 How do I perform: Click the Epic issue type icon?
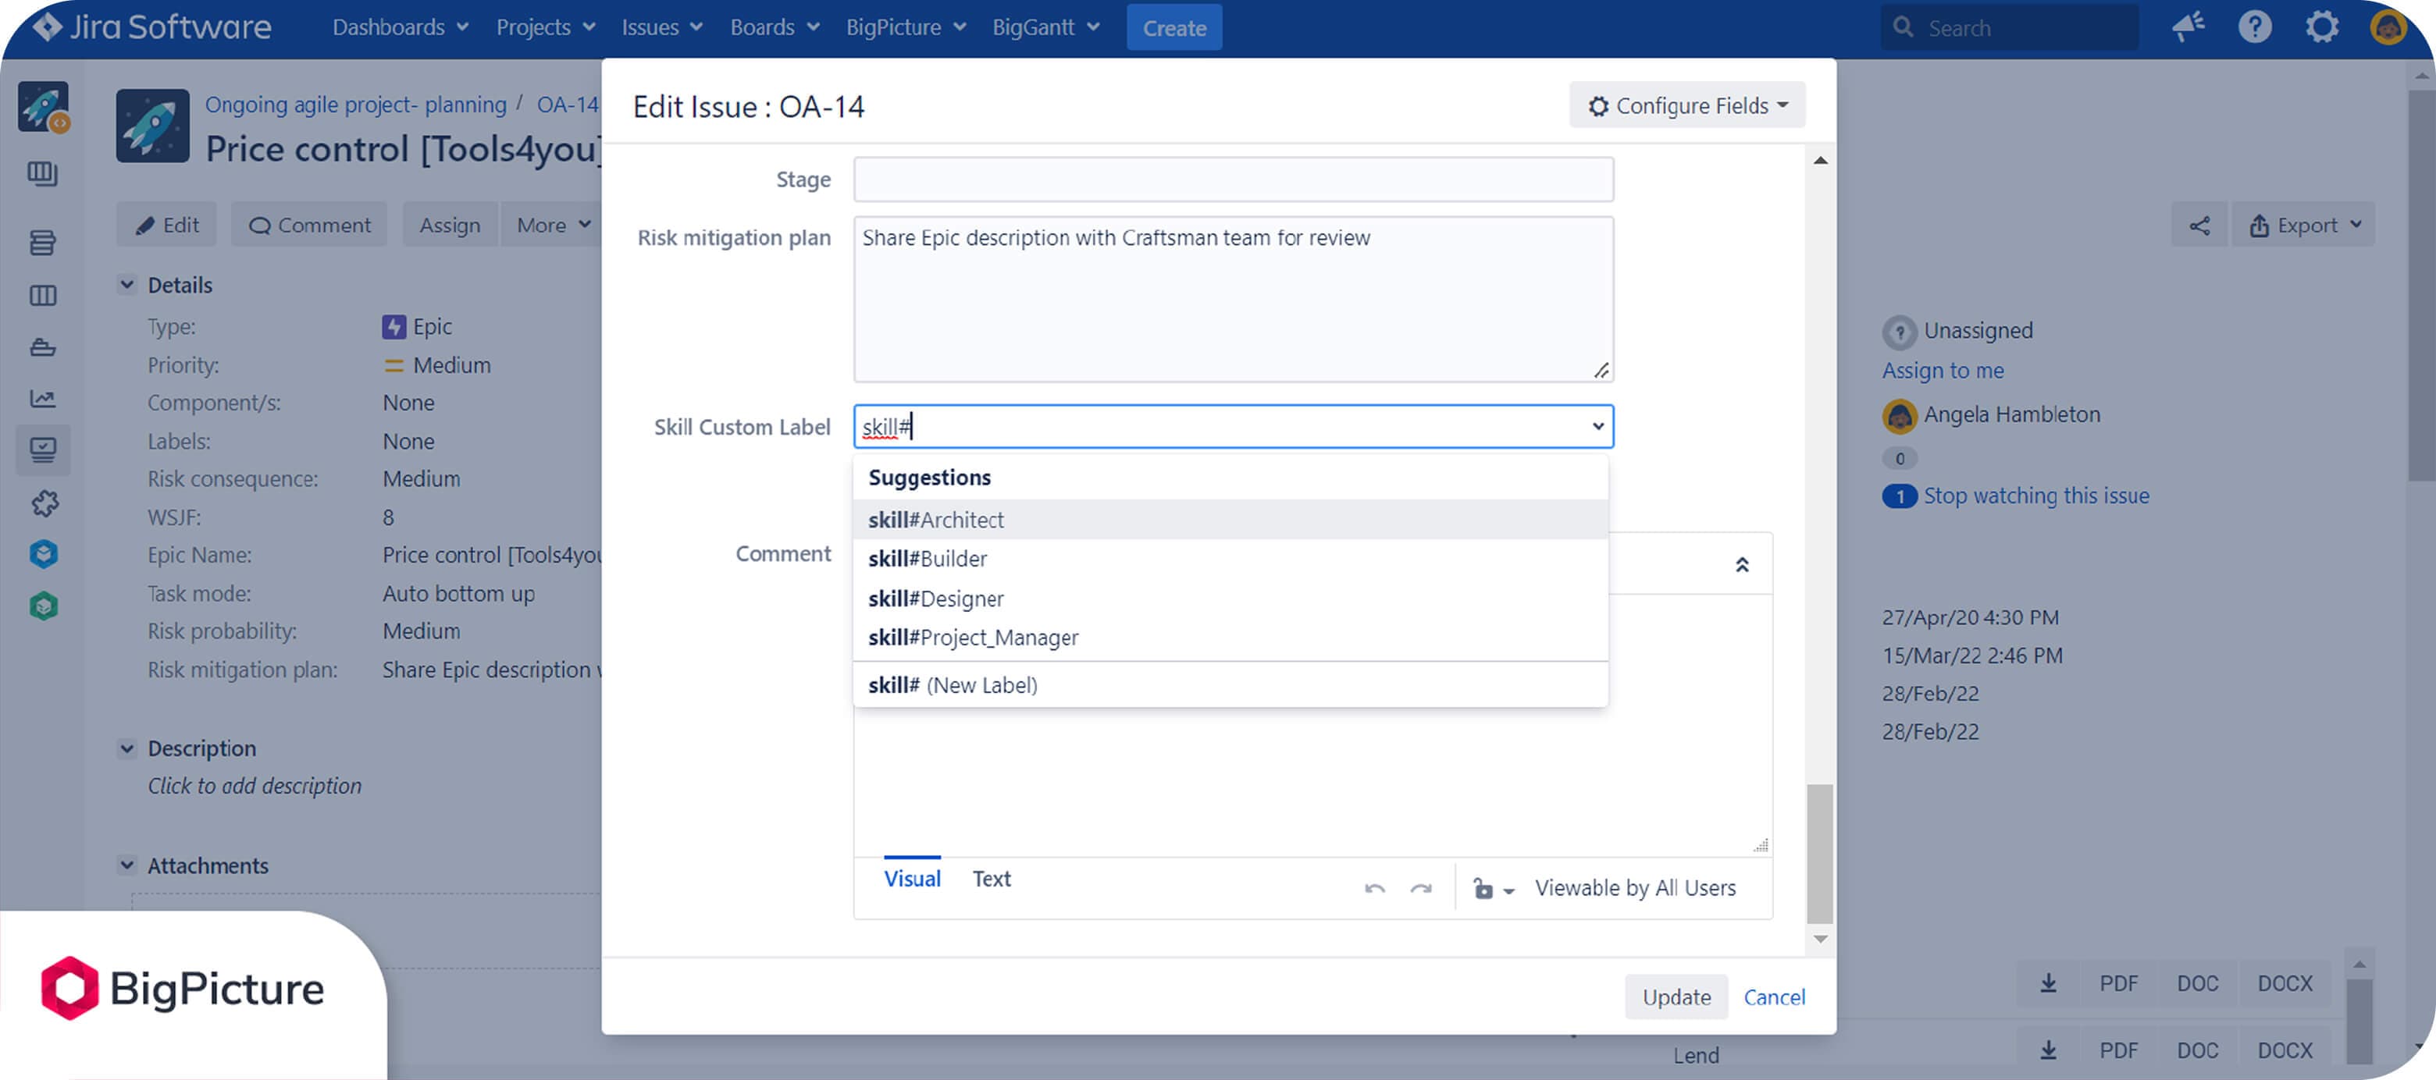tap(394, 327)
